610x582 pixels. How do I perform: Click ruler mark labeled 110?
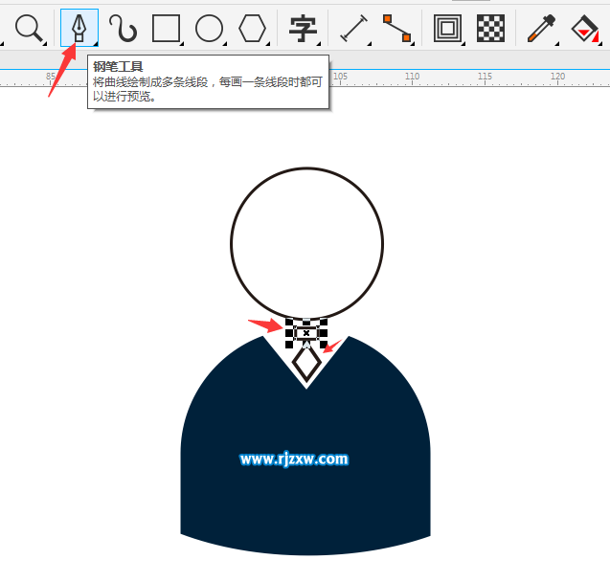[412, 77]
